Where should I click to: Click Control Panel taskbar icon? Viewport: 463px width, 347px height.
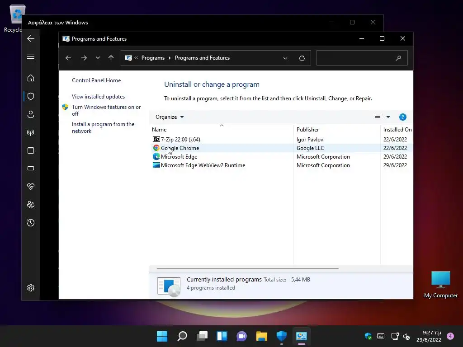click(302, 336)
